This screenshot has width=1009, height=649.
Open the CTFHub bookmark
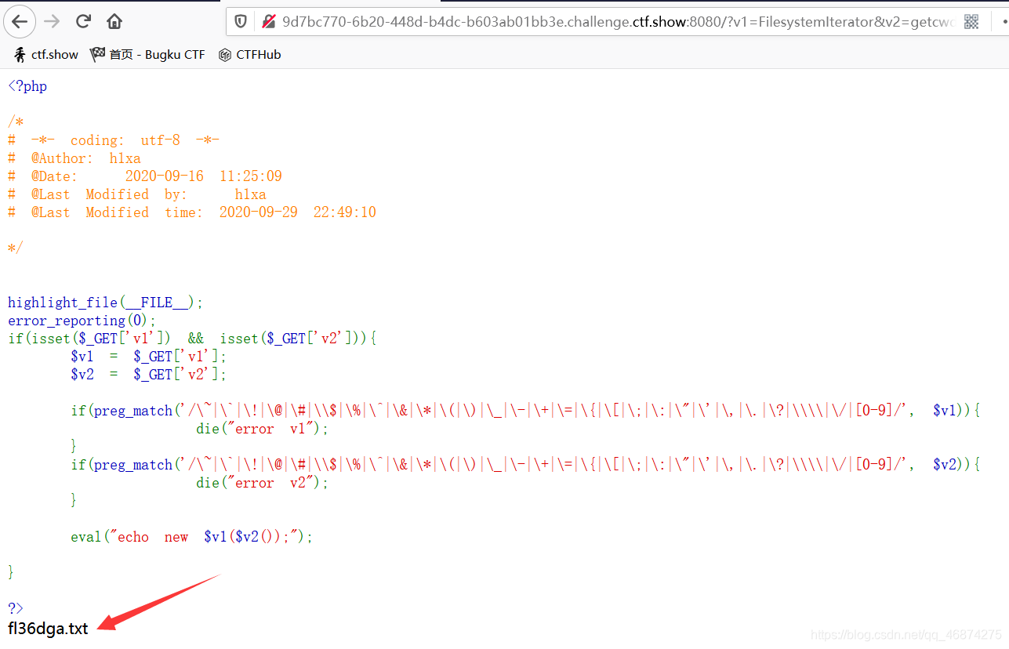[249, 54]
